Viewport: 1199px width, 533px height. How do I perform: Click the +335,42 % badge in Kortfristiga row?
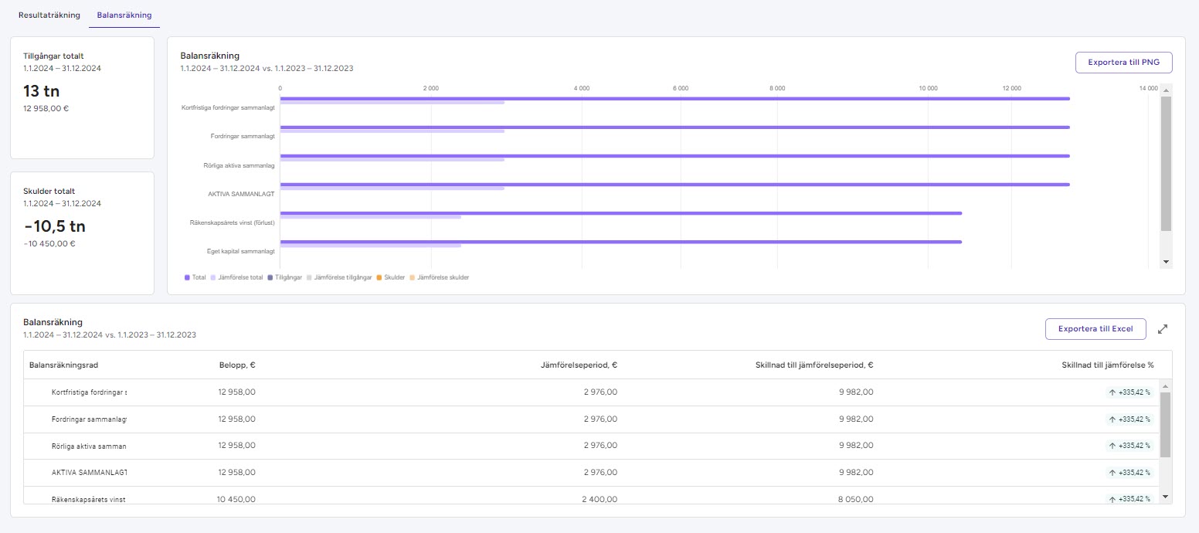(x=1129, y=392)
